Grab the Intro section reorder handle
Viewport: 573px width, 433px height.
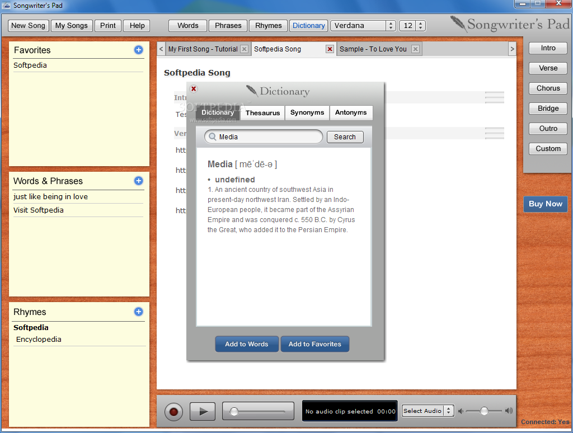pos(495,97)
